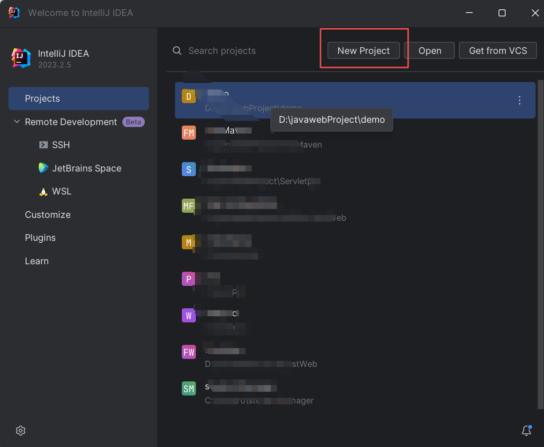
Task: Click the P project icon
Action: pos(189,279)
